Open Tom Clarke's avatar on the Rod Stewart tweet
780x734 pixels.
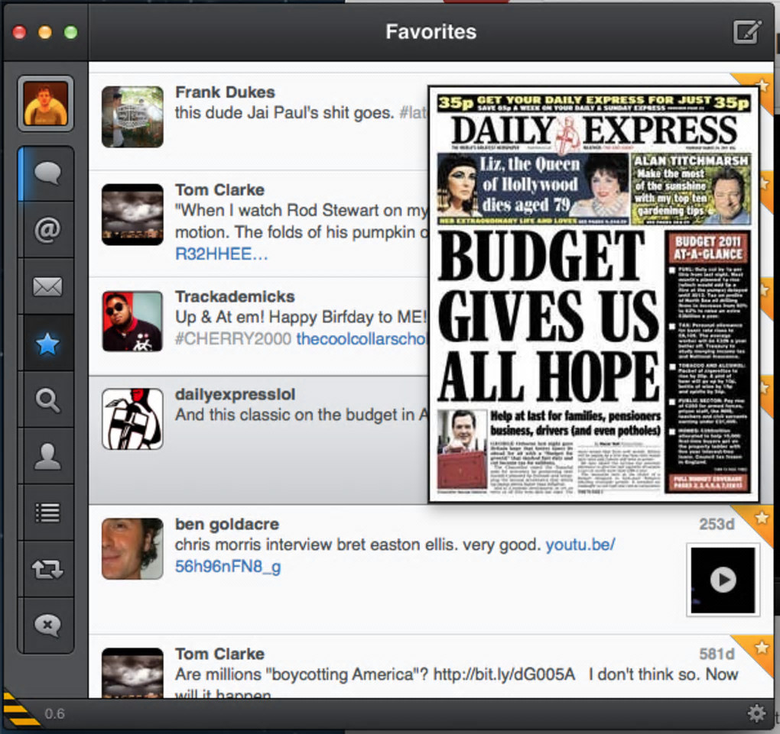pos(132,215)
